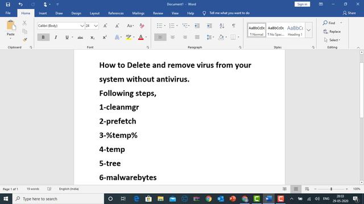Switch to the Layout tab
The width and height of the screenshot is (364, 204).
[x=95, y=13]
